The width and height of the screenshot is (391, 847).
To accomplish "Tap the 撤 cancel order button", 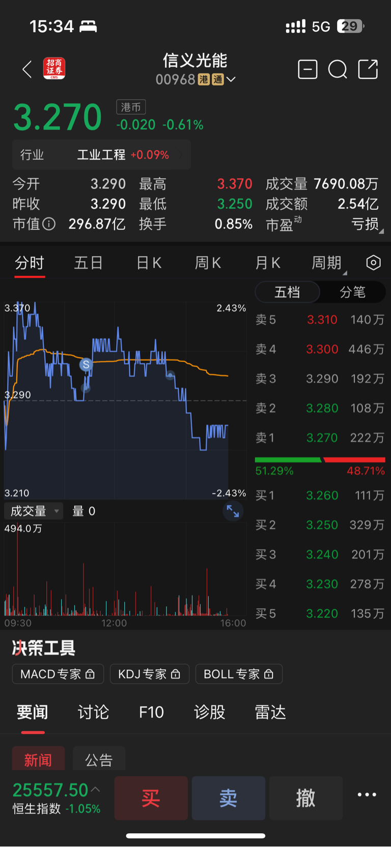I will (306, 798).
